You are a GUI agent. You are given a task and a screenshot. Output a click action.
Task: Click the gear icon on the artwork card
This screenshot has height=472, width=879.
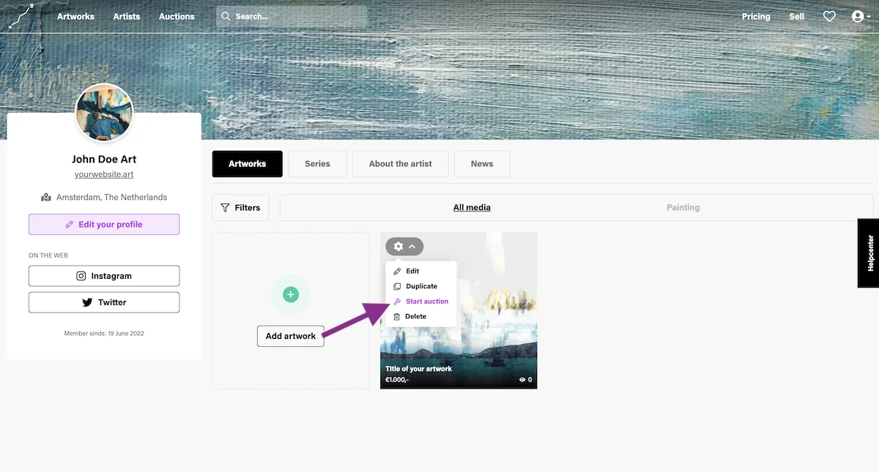[398, 247]
